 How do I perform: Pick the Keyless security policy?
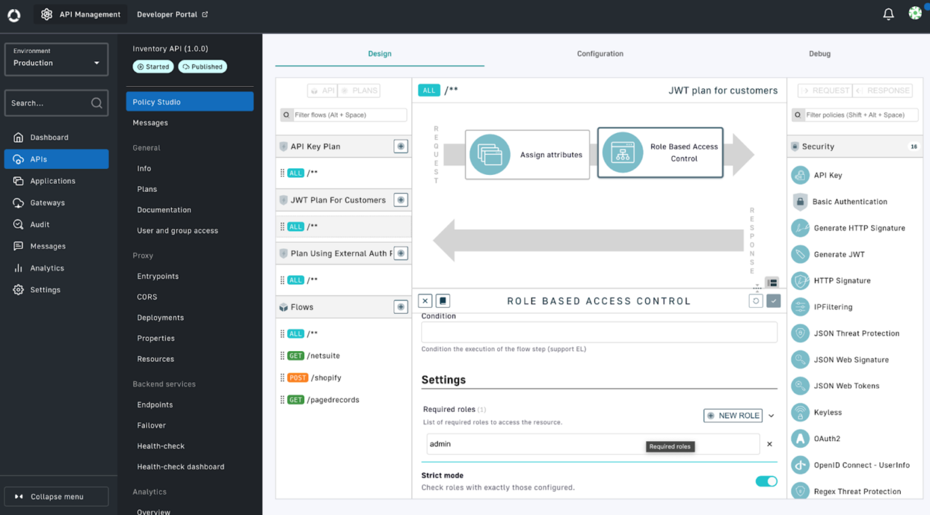coord(828,412)
